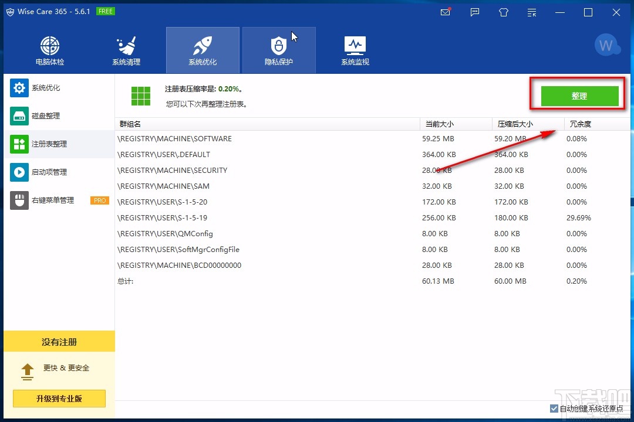The height and width of the screenshot is (422, 634).
Task: Click the yellow 没有注册 banner
Action: [x=59, y=342]
